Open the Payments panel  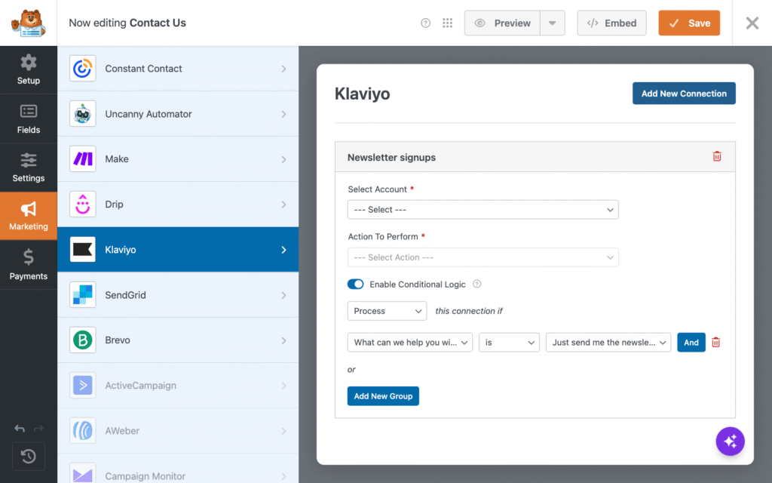[x=29, y=265]
